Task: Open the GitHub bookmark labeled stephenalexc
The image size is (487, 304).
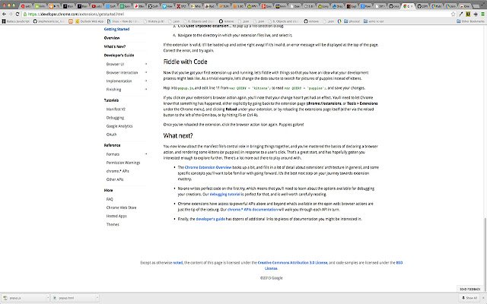Action: (x=49, y=21)
